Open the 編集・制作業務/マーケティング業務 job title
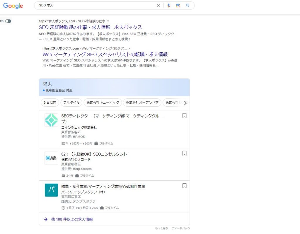This screenshot has width=300, height=234. 103,186
